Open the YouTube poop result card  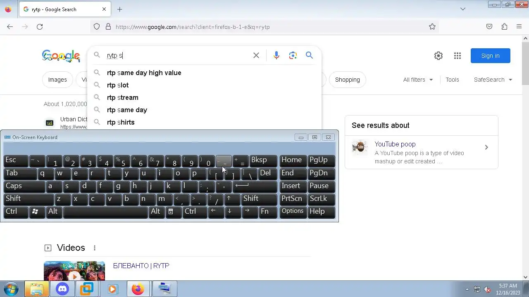(421, 152)
